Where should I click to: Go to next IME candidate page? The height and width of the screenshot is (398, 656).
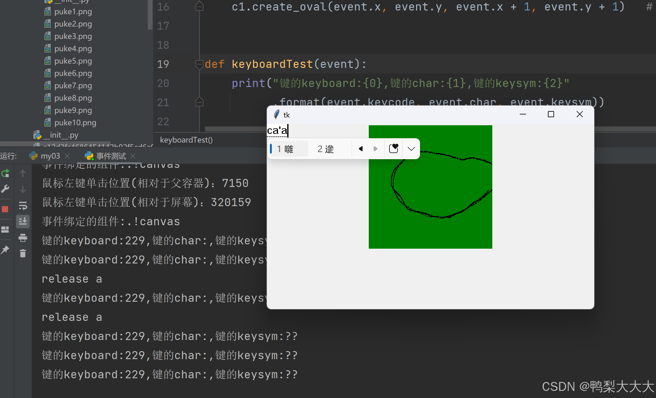(x=375, y=149)
